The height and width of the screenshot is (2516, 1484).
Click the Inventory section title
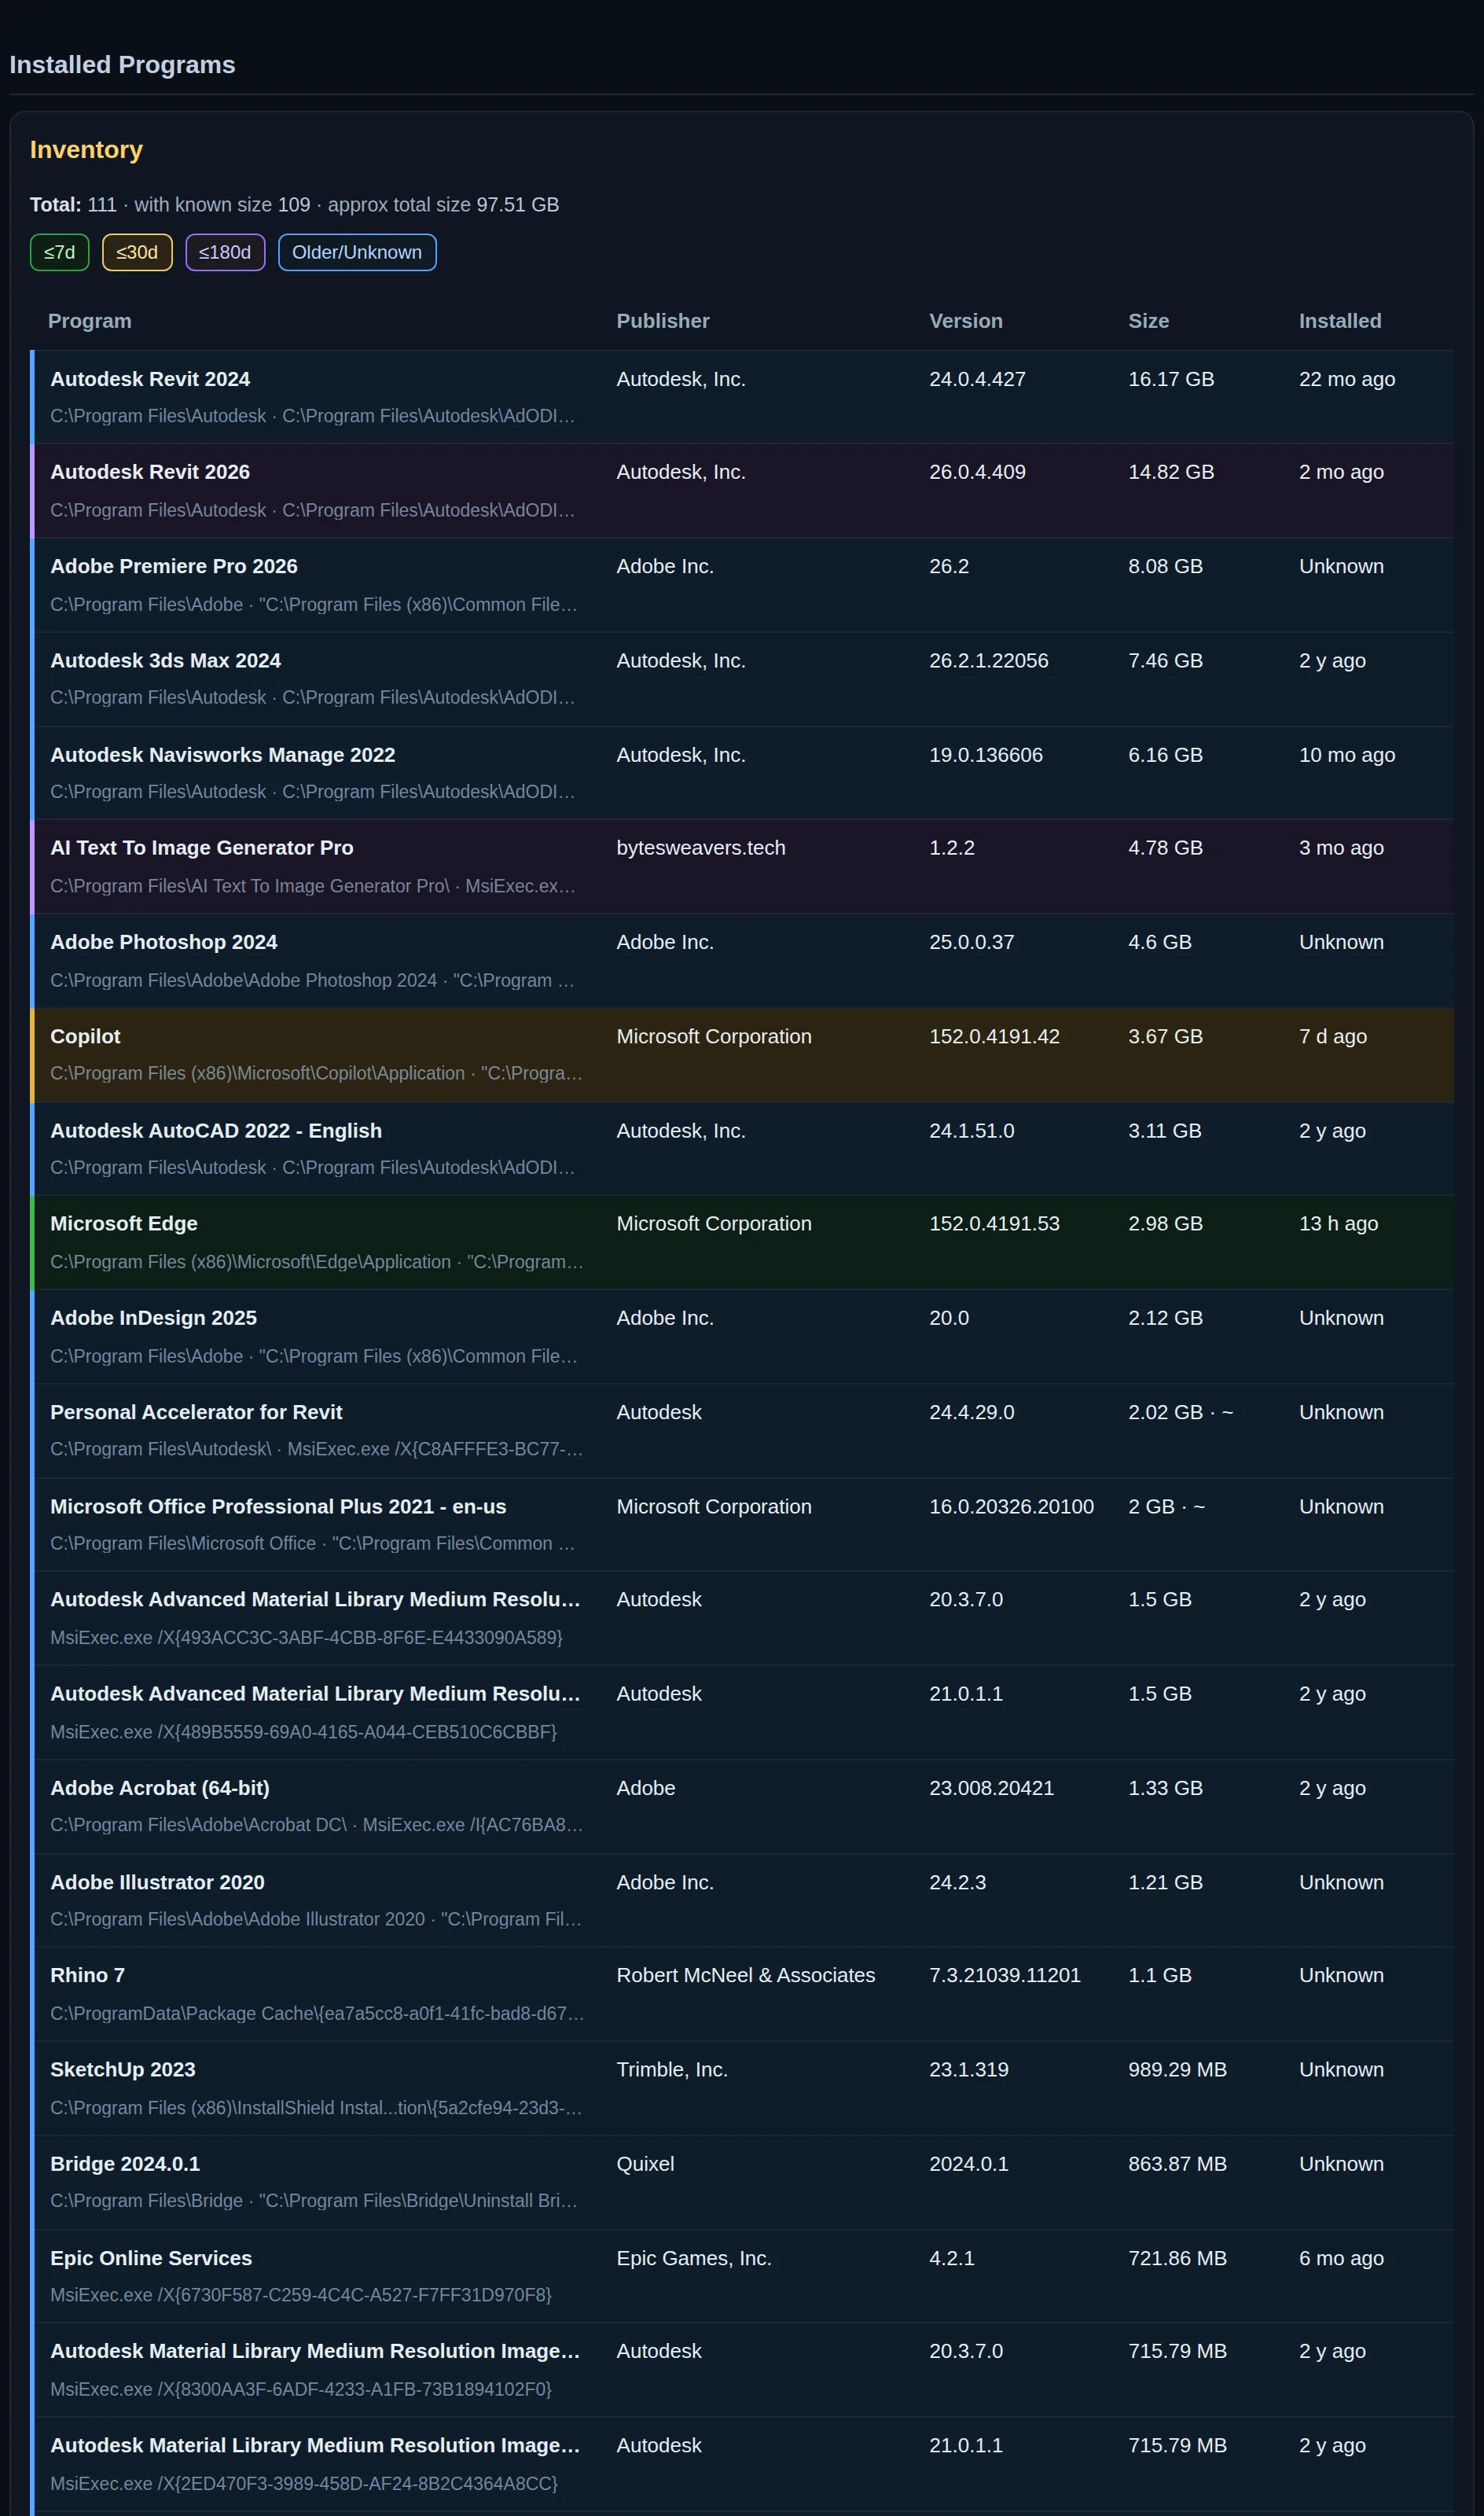86,150
